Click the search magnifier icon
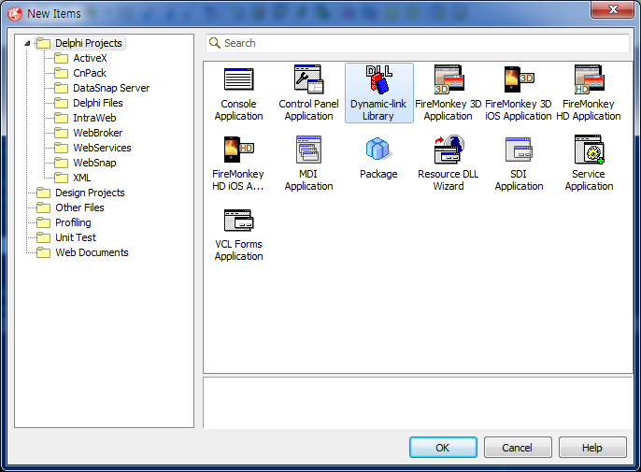This screenshot has height=472, width=641. (x=215, y=43)
